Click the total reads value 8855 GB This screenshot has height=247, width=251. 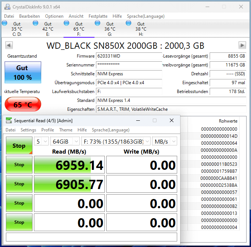coord(228,56)
